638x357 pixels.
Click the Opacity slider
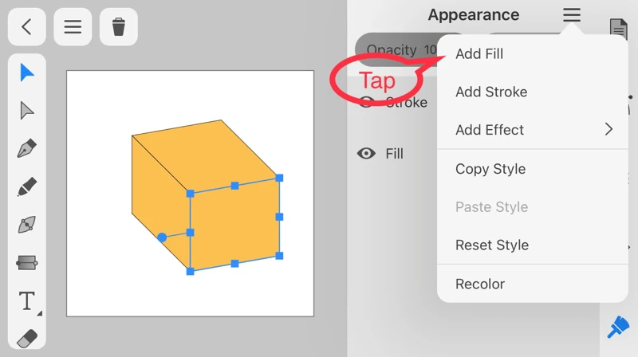[x=396, y=49]
